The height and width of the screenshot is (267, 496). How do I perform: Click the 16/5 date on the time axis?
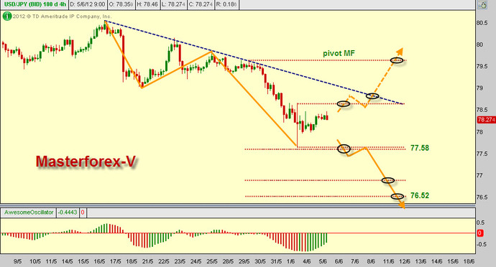(x=99, y=262)
